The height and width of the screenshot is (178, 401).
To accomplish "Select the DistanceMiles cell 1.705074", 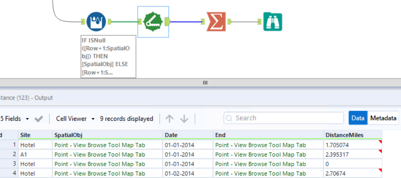I will 353,145.
